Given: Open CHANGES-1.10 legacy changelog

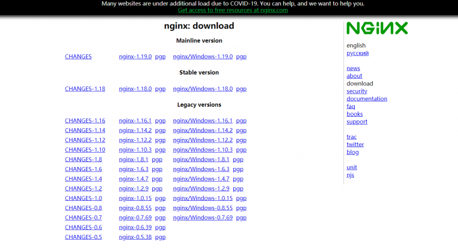Looking at the screenshot, I should (x=85, y=150).
